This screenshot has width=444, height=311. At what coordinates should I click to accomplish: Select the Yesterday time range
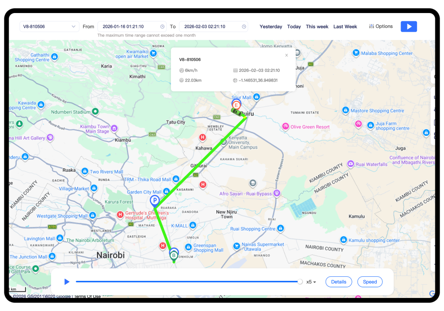click(271, 26)
